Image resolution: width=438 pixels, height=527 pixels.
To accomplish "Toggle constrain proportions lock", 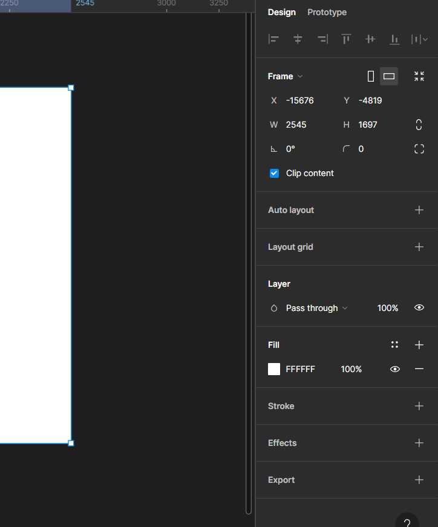I will click(419, 125).
